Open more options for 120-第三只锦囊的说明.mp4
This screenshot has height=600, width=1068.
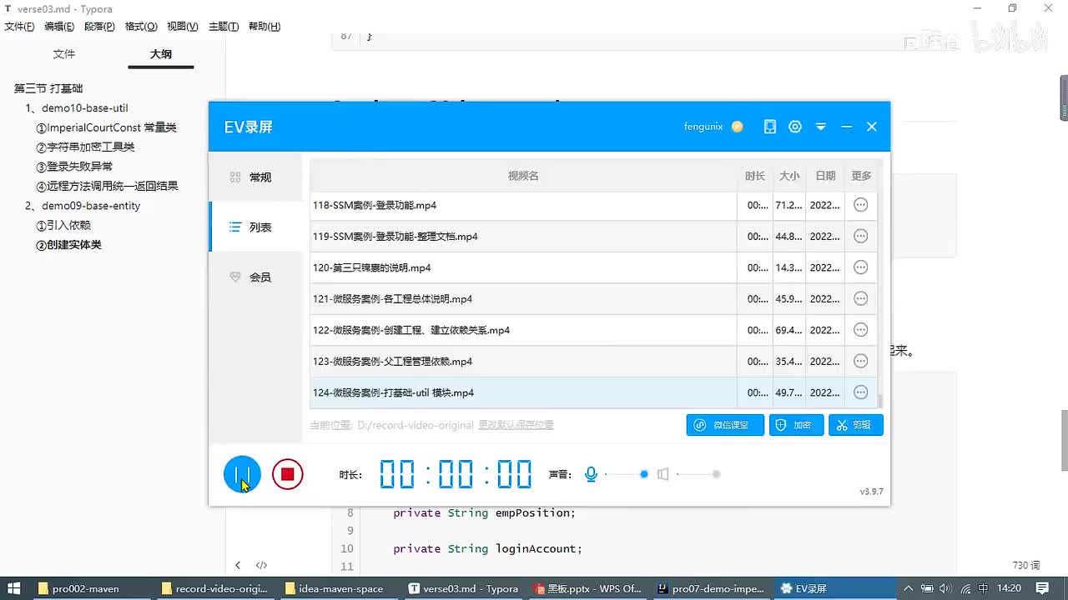[x=861, y=267]
